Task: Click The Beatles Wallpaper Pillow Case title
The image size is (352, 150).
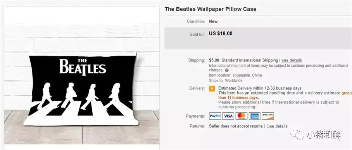Action: pyautogui.click(x=211, y=9)
